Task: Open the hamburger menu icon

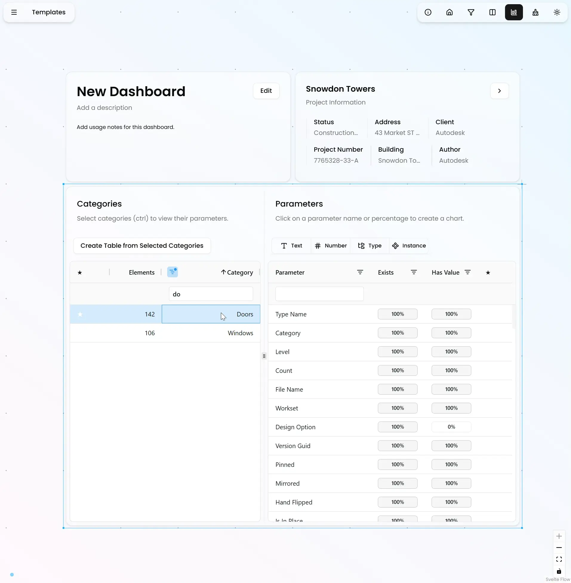Action: (14, 12)
